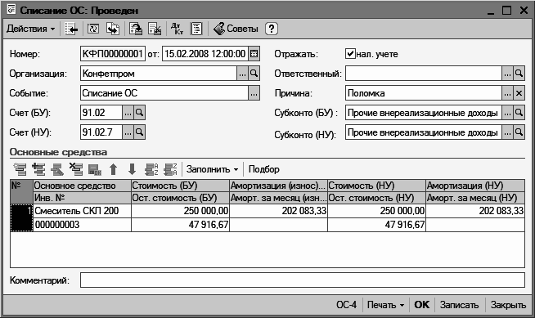Open the calendar picker next to date
Image resolution: width=535 pixels, height=318 pixels.
coord(254,54)
